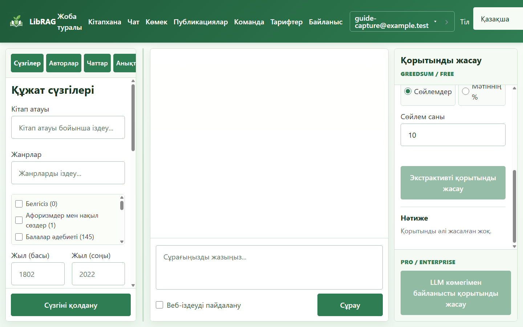Submit with the Сұрау button
Screen dimensions: 523x327
click(350, 305)
